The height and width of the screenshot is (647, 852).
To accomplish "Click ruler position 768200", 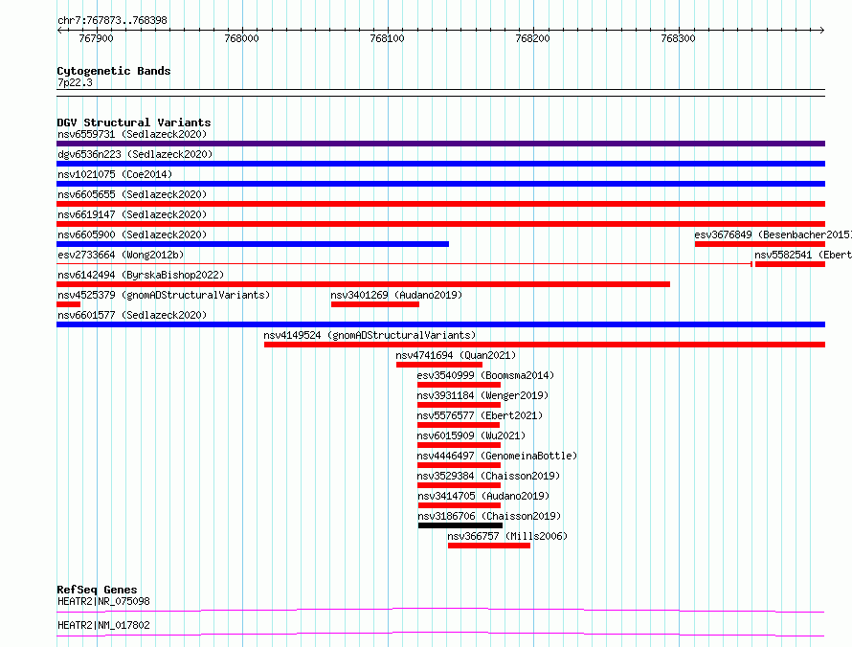I will pos(533,38).
